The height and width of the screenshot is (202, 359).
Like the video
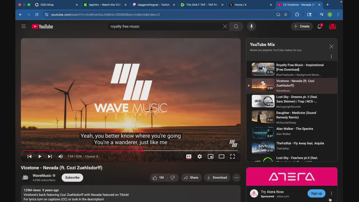(x=158, y=178)
